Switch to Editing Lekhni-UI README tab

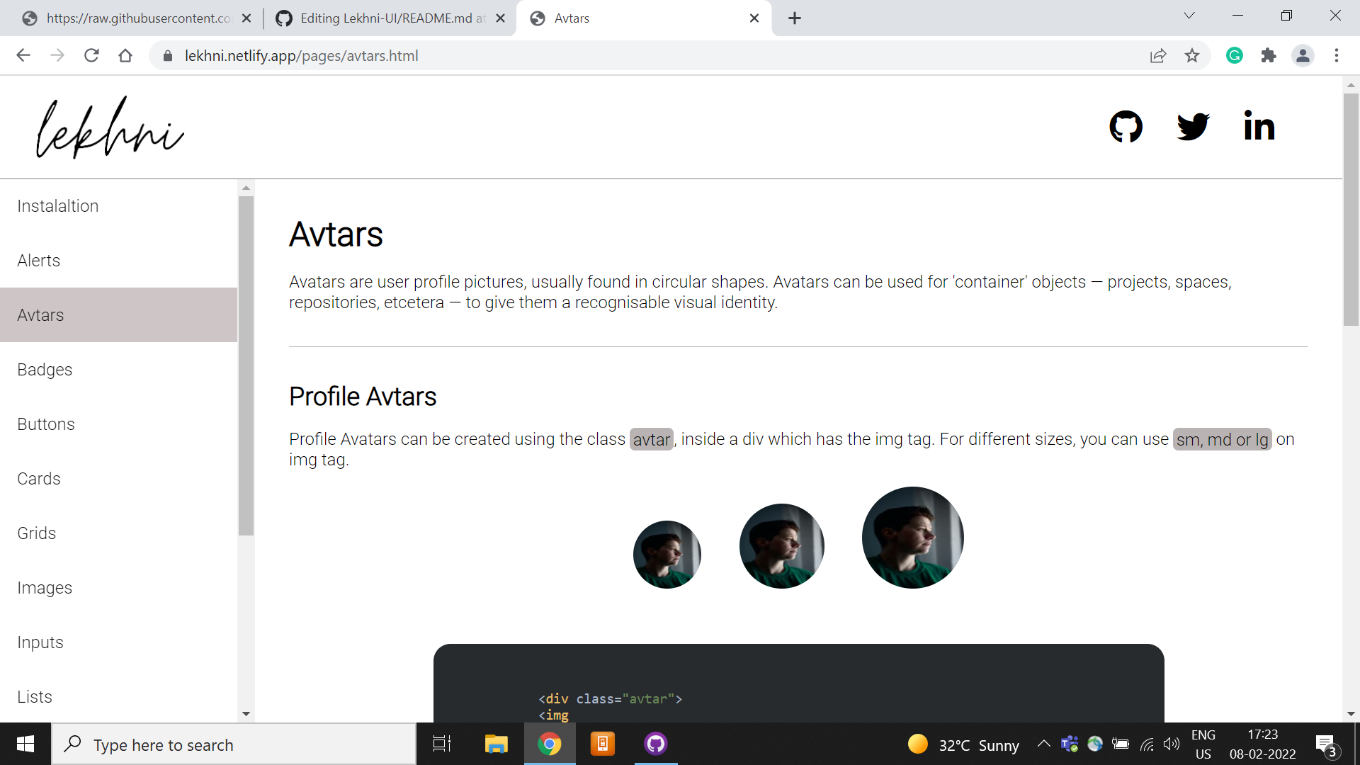pos(392,18)
